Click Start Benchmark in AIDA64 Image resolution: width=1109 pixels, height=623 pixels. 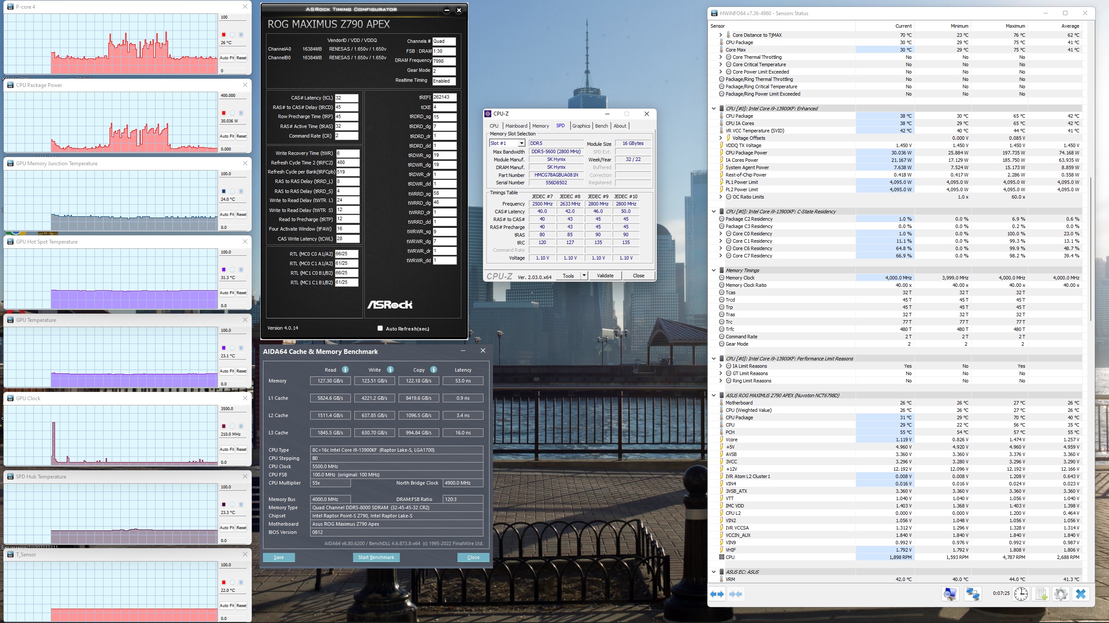point(376,557)
